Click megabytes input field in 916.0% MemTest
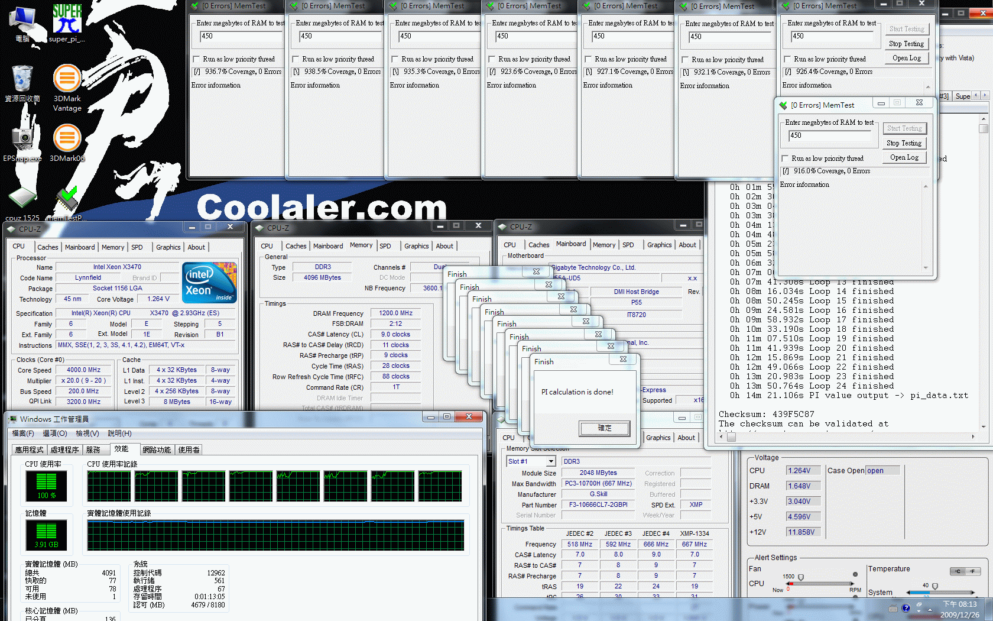This screenshot has height=621, width=993. click(829, 136)
